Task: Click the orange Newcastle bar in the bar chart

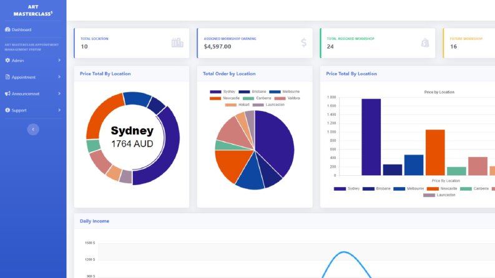Action: pos(435,152)
